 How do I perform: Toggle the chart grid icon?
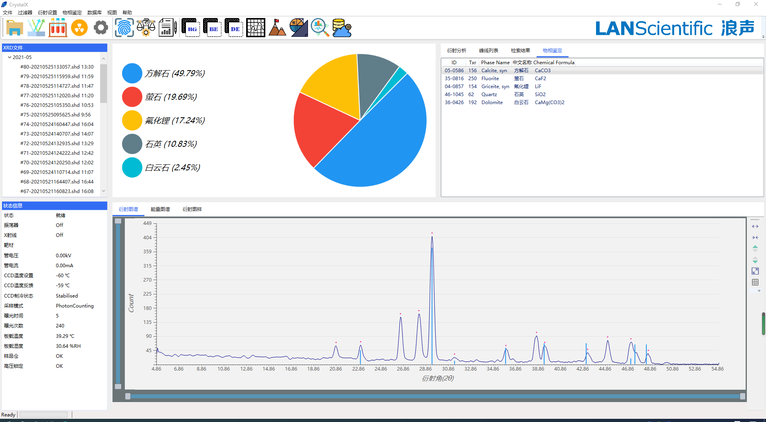click(755, 282)
